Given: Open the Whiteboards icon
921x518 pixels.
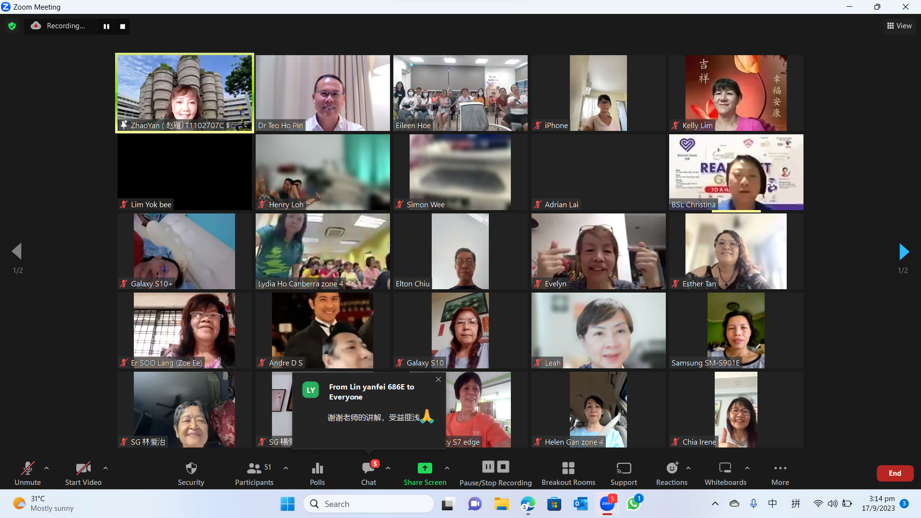Looking at the screenshot, I should 725,468.
